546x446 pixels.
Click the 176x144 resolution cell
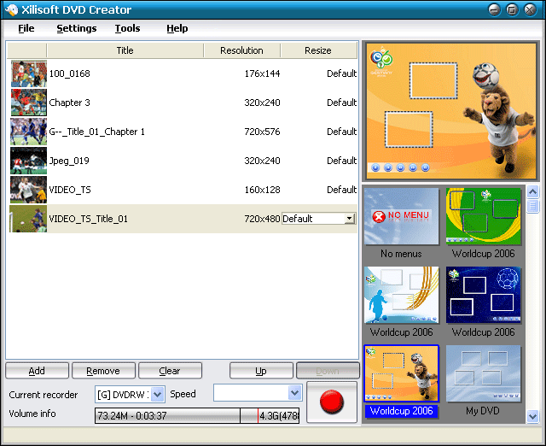click(x=262, y=73)
